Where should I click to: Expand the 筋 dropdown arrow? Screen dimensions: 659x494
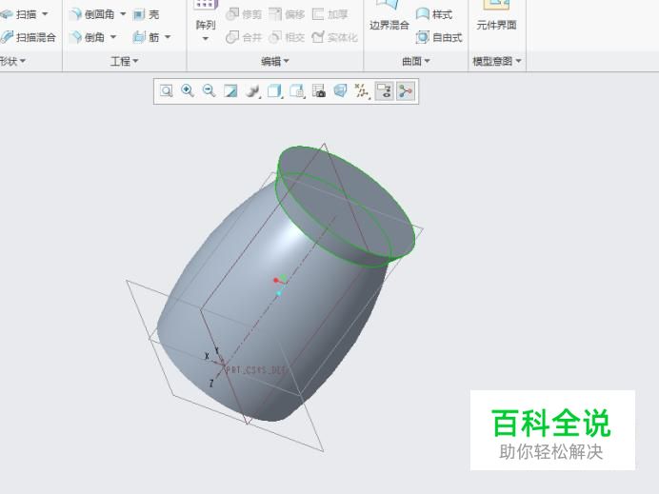point(168,37)
